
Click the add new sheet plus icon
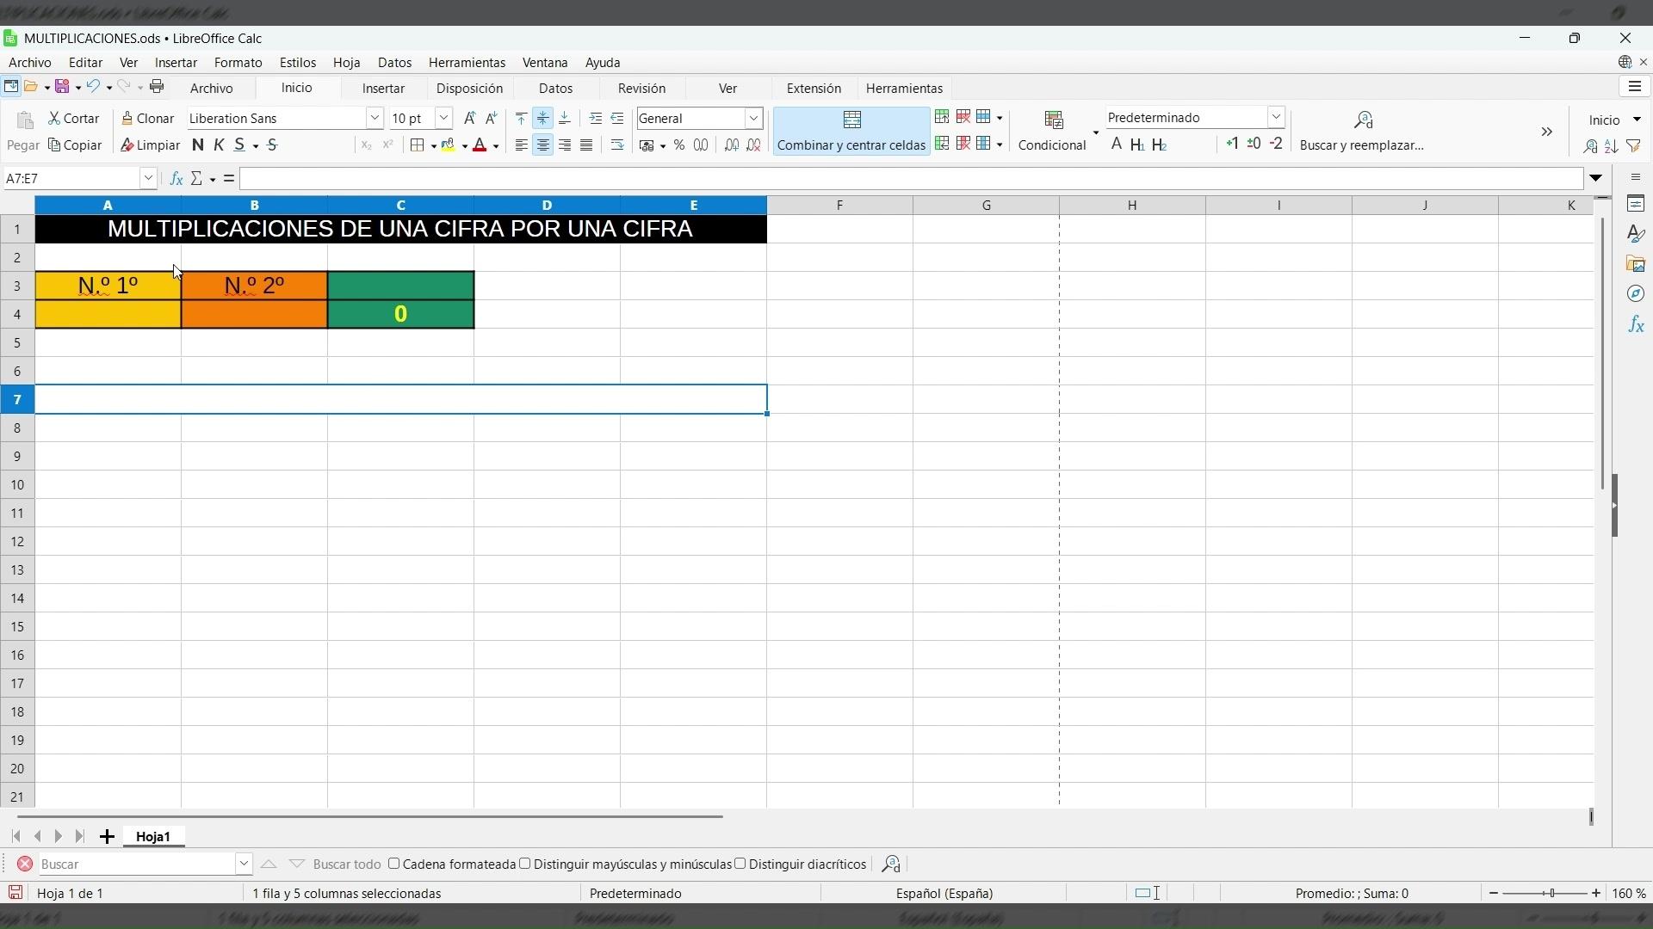(x=107, y=836)
